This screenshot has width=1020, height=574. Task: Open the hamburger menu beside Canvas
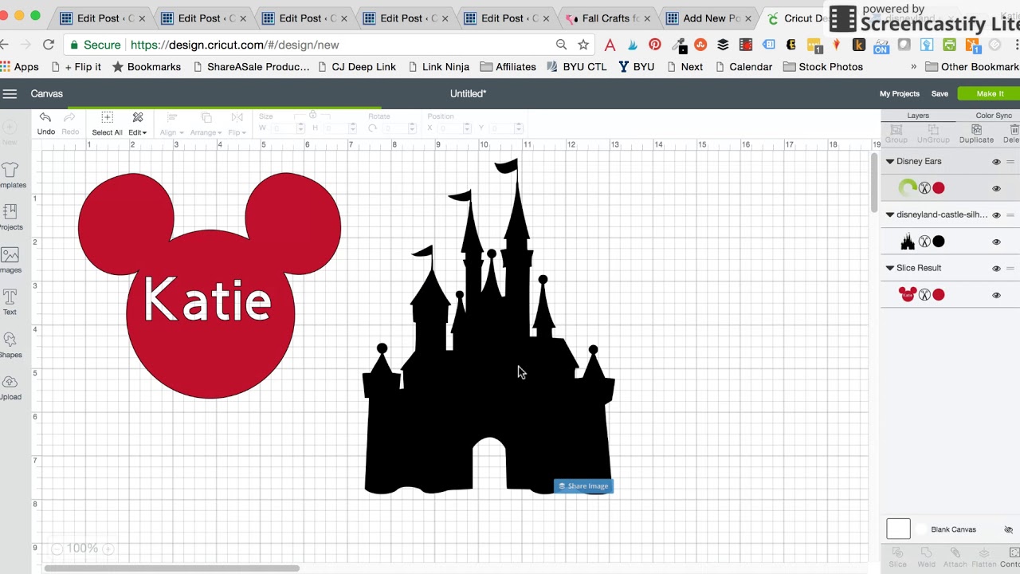[10, 94]
